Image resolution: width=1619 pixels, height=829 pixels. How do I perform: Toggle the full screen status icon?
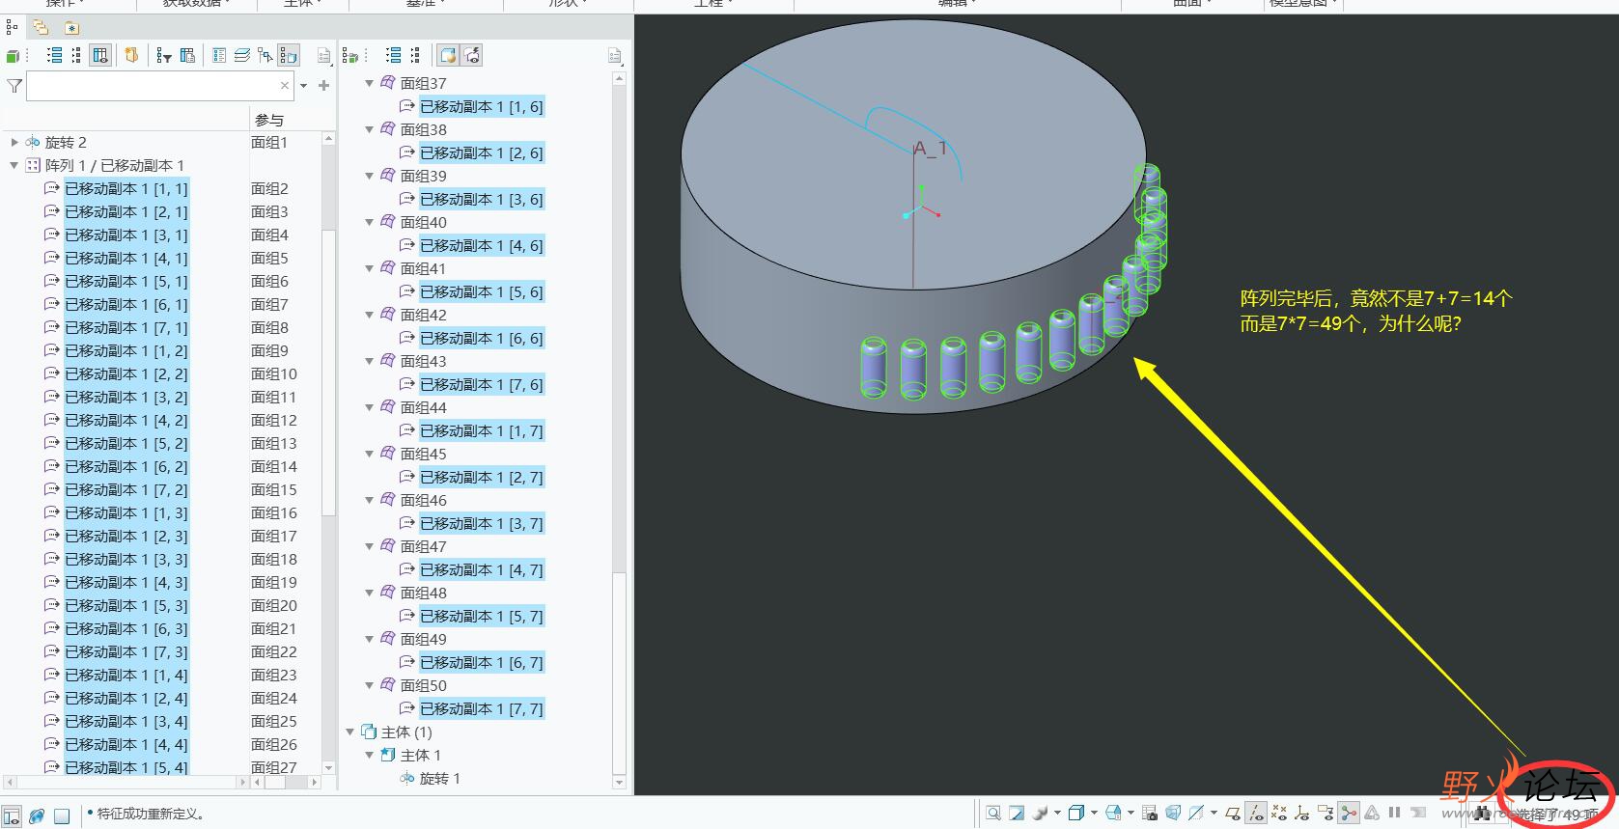pyautogui.click(x=62, y=815)
